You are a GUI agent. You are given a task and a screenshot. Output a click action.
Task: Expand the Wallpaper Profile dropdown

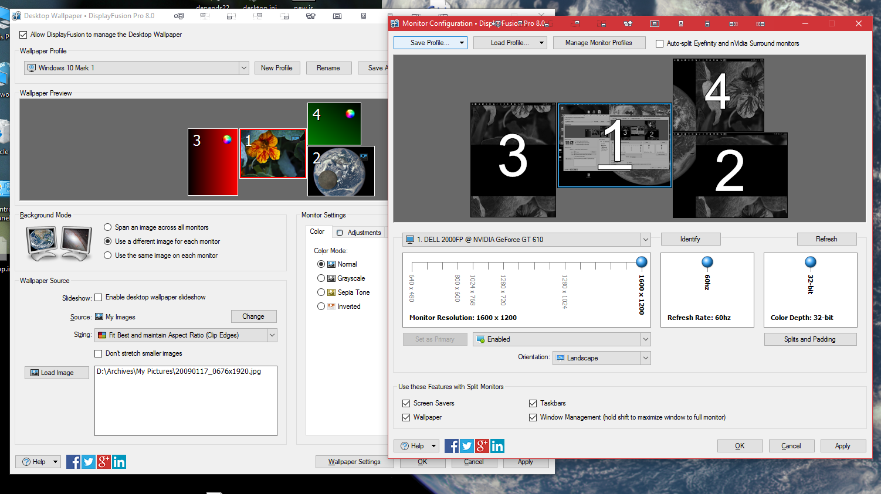click(243, 68)
